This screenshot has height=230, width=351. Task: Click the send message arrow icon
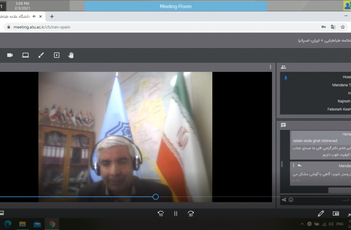[x=283, y=200]
